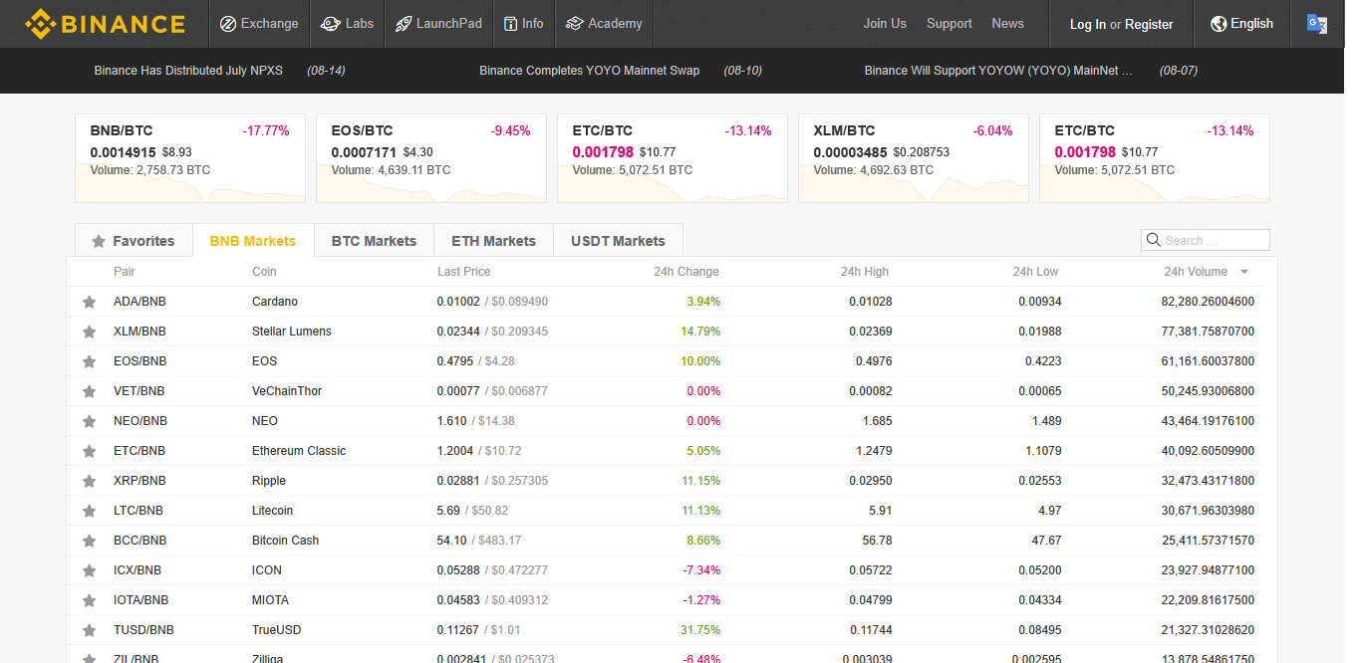1361x663 pixels.
Task: Favorite the ADA/BNB pair star
Action: pos(89,302)
